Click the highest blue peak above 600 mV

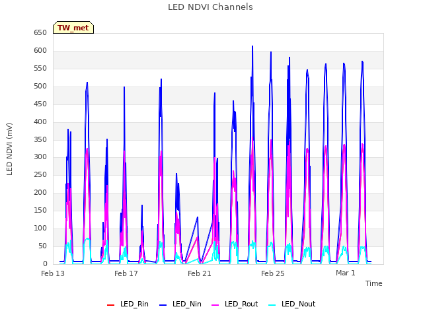pos(252,47)
